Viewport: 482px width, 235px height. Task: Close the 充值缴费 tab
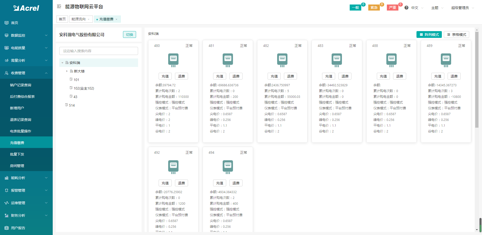116,19
